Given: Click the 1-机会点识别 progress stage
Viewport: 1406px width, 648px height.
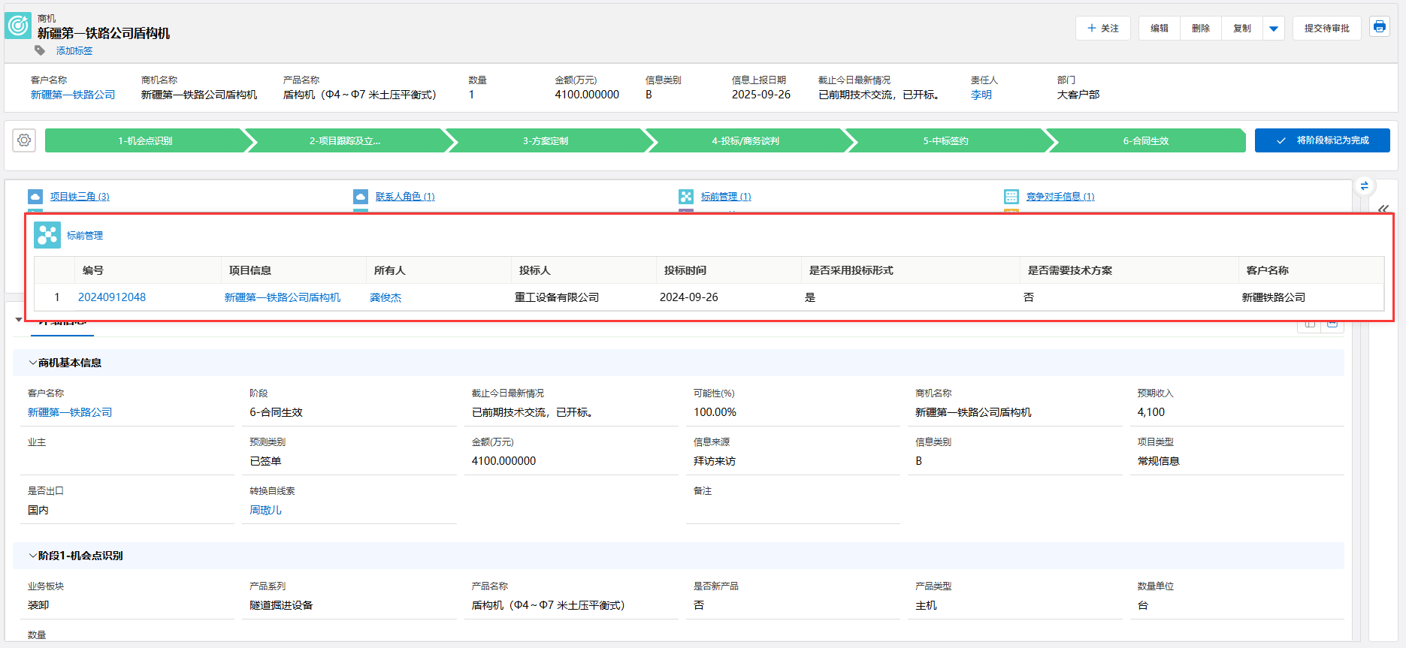Looking at the screenshot, I should [x=145, y=140].
